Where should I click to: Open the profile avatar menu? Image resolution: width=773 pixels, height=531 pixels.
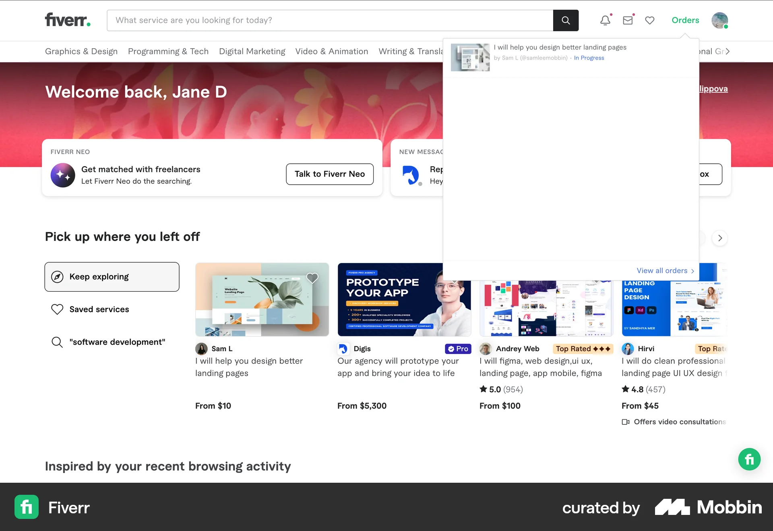pyautogui.click(x=720, y=20)
